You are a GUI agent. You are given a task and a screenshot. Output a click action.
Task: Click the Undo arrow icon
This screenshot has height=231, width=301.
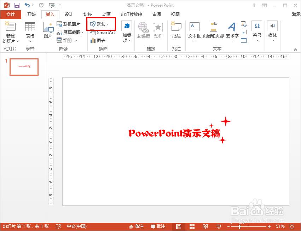point(27,5)
